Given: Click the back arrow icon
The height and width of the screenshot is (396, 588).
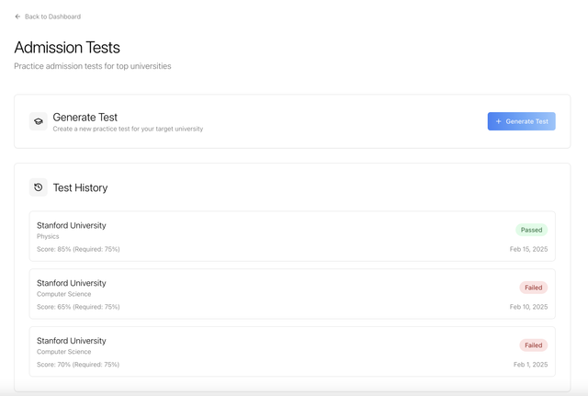Looking at the screenshot, I should [17, 17].
